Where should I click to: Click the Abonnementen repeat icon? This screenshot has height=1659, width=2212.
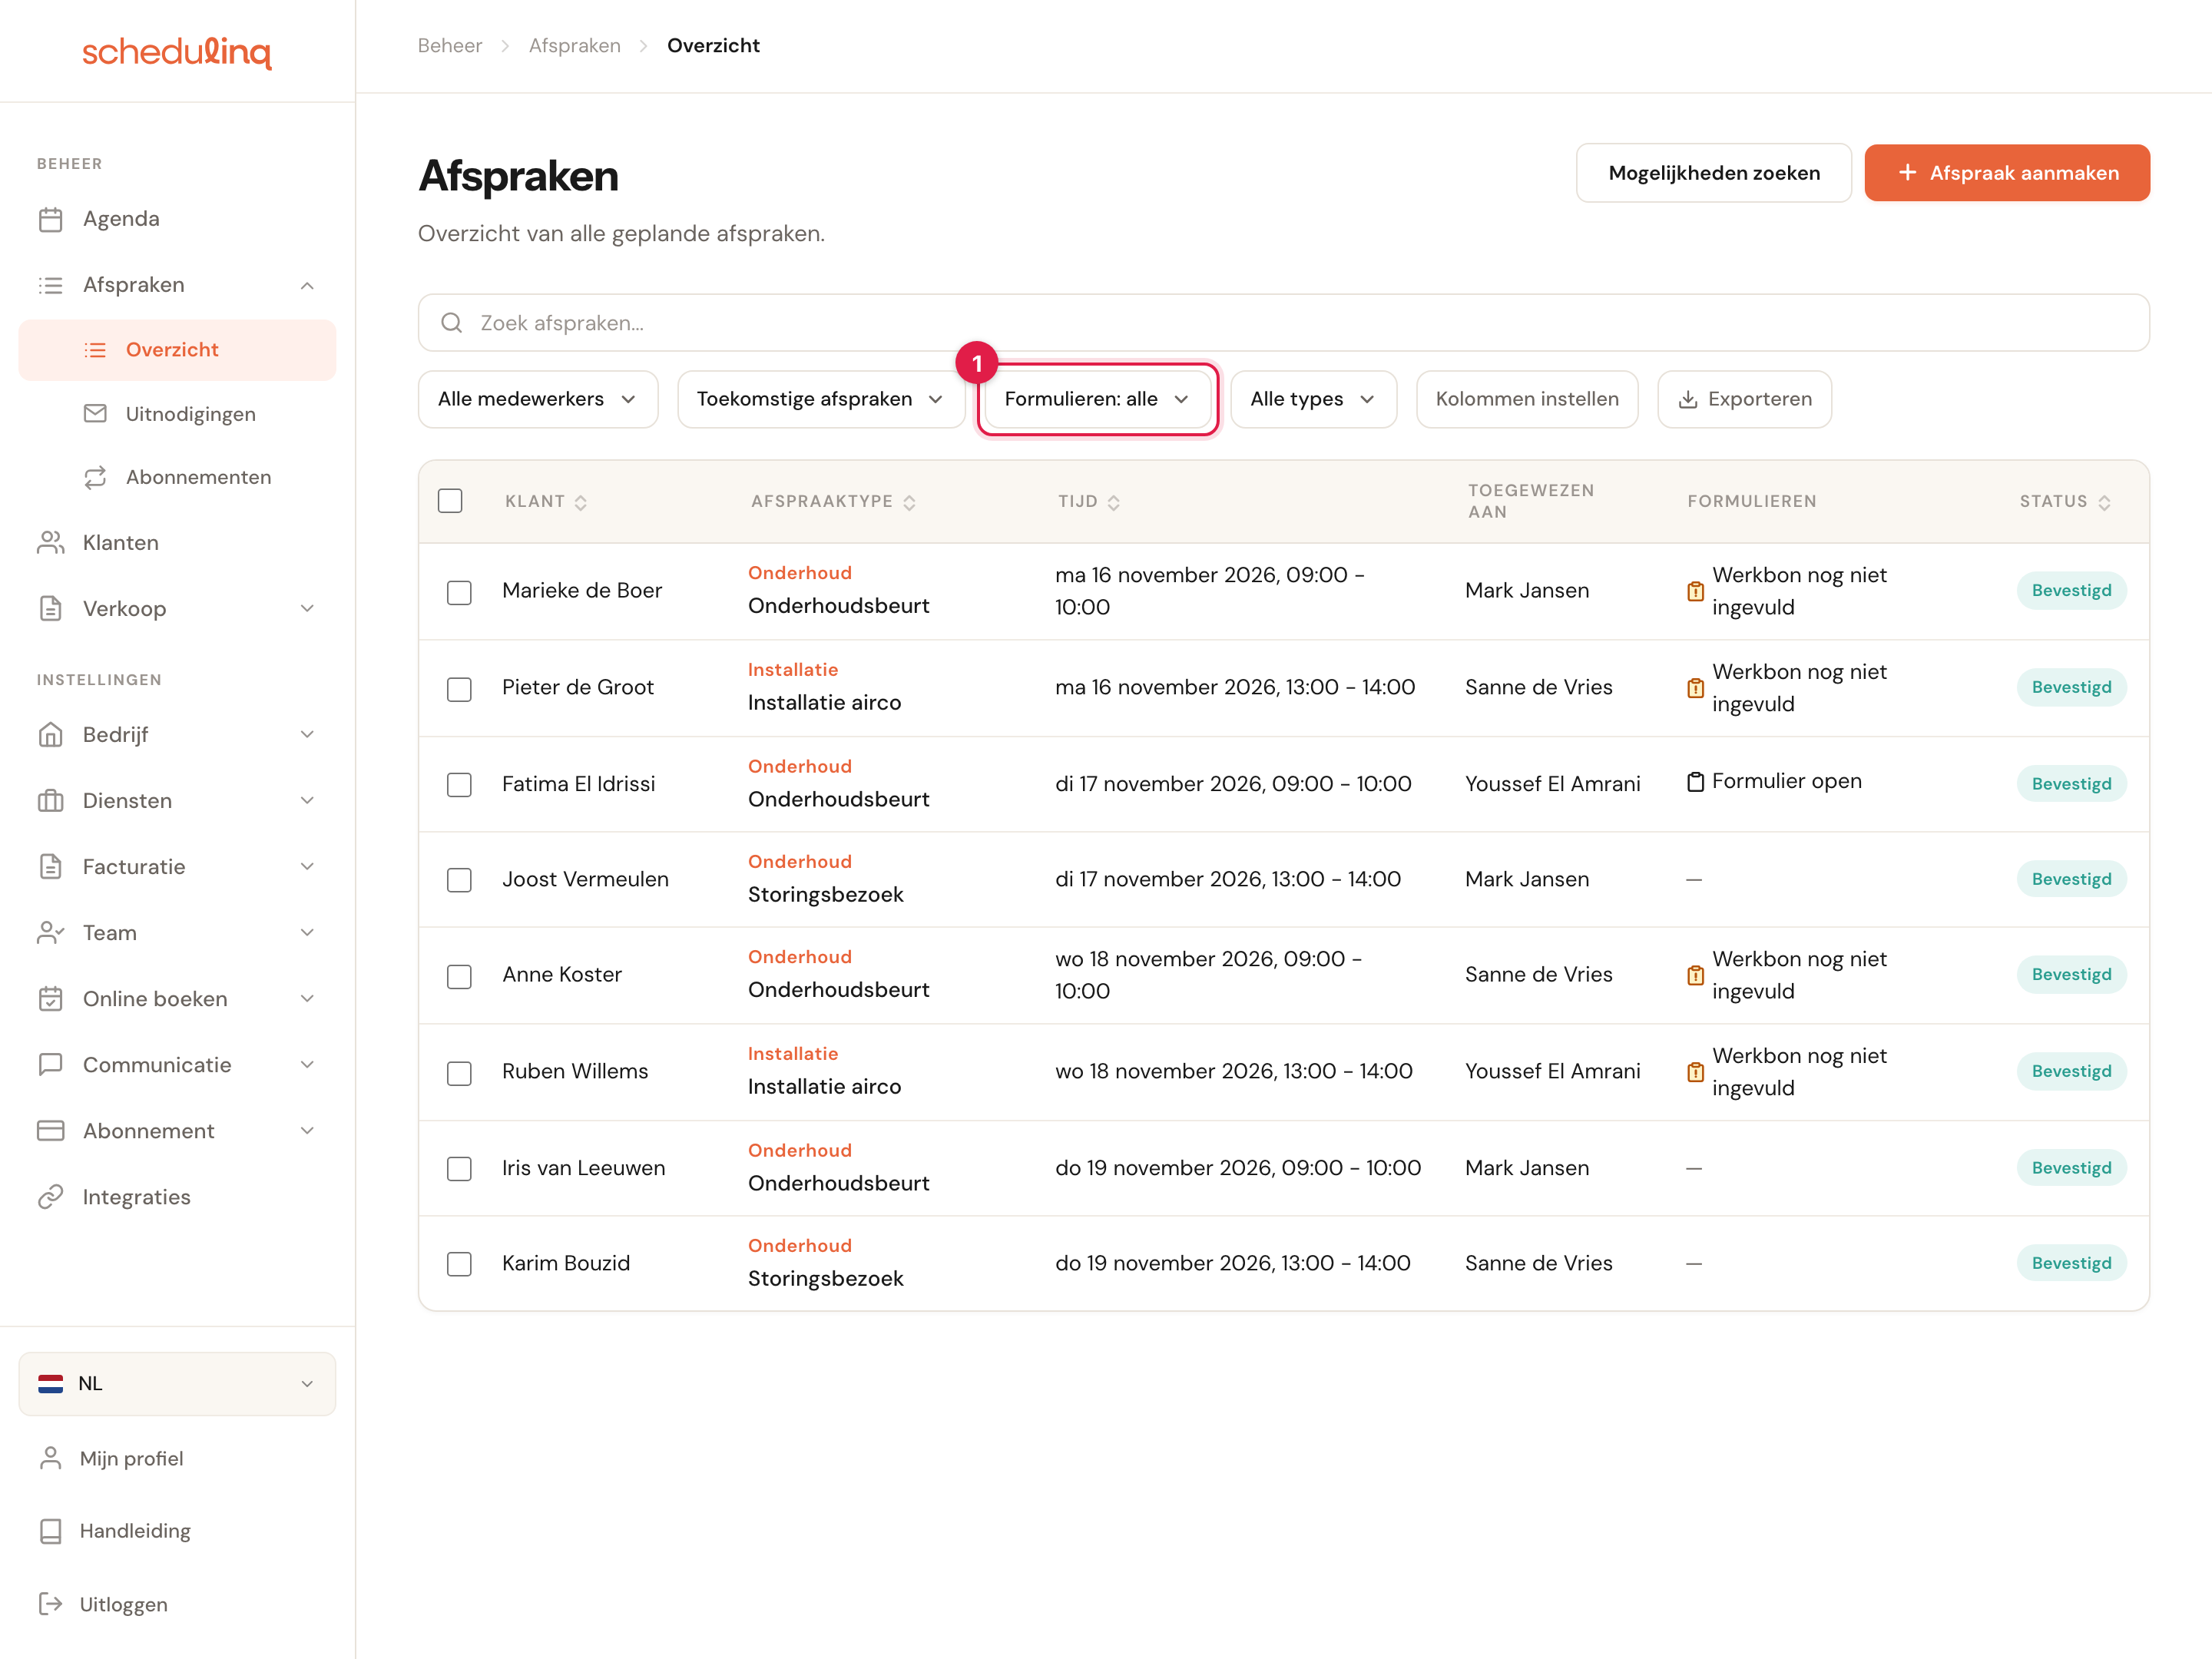[95, 478]
